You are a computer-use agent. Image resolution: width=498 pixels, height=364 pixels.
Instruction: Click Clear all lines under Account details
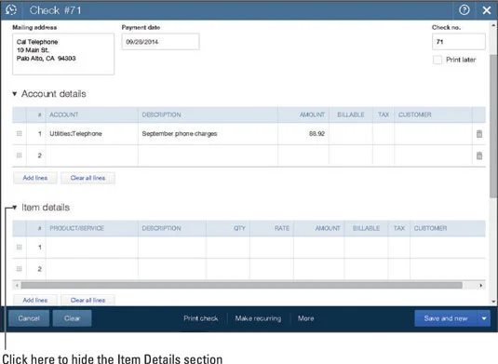click(88, 178)
